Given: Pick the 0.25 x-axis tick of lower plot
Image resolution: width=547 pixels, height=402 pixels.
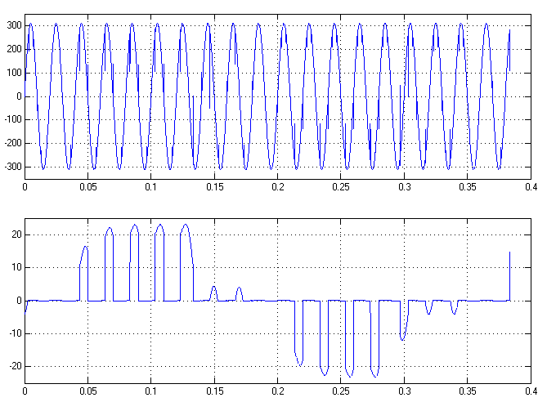Looking at the screenshot, I should (x=341, y=391).
